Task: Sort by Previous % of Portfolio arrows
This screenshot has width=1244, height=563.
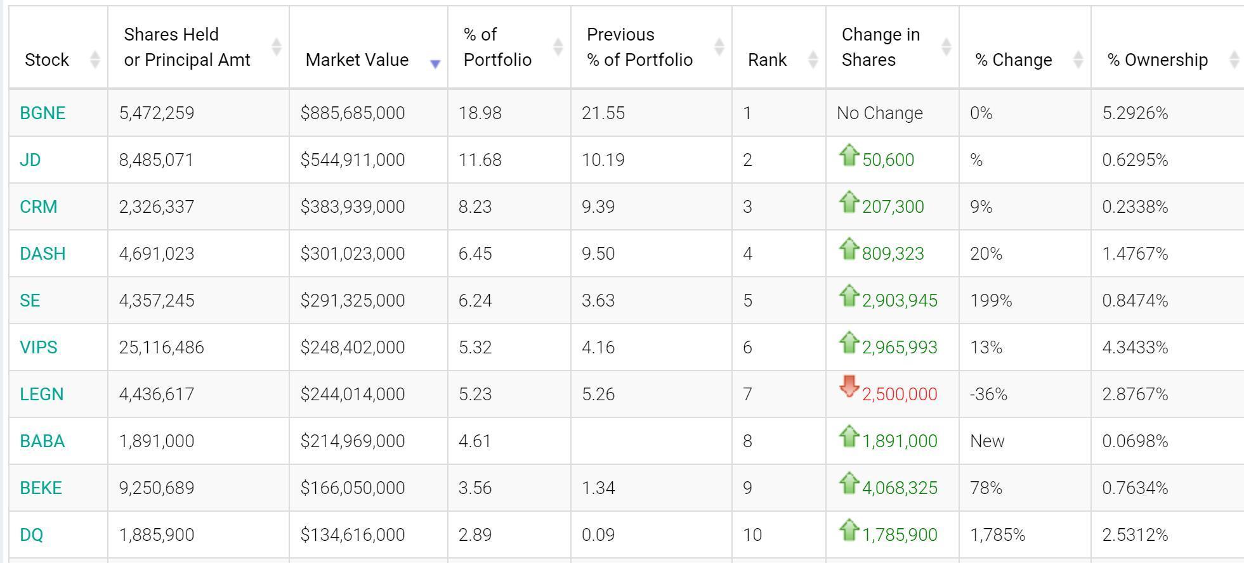Action: tap(719, 47)
